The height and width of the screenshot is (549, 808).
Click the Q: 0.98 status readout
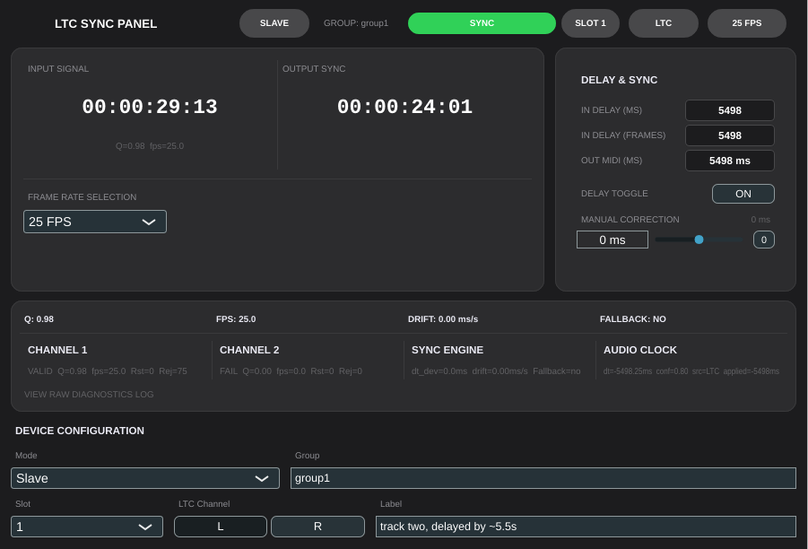39,319
